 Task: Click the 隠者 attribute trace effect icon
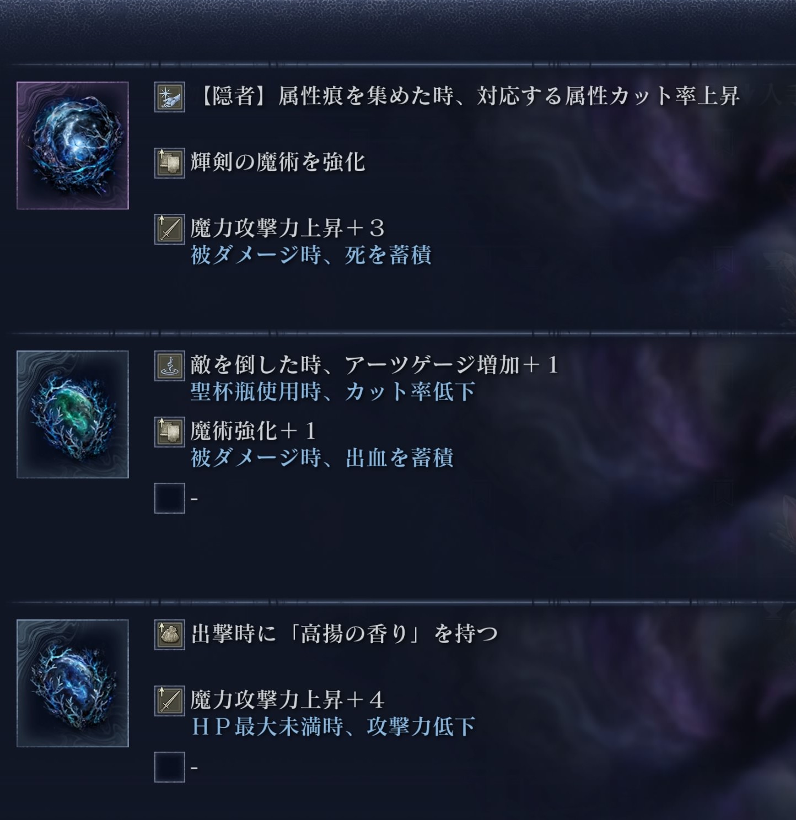[x=169, y=97]
